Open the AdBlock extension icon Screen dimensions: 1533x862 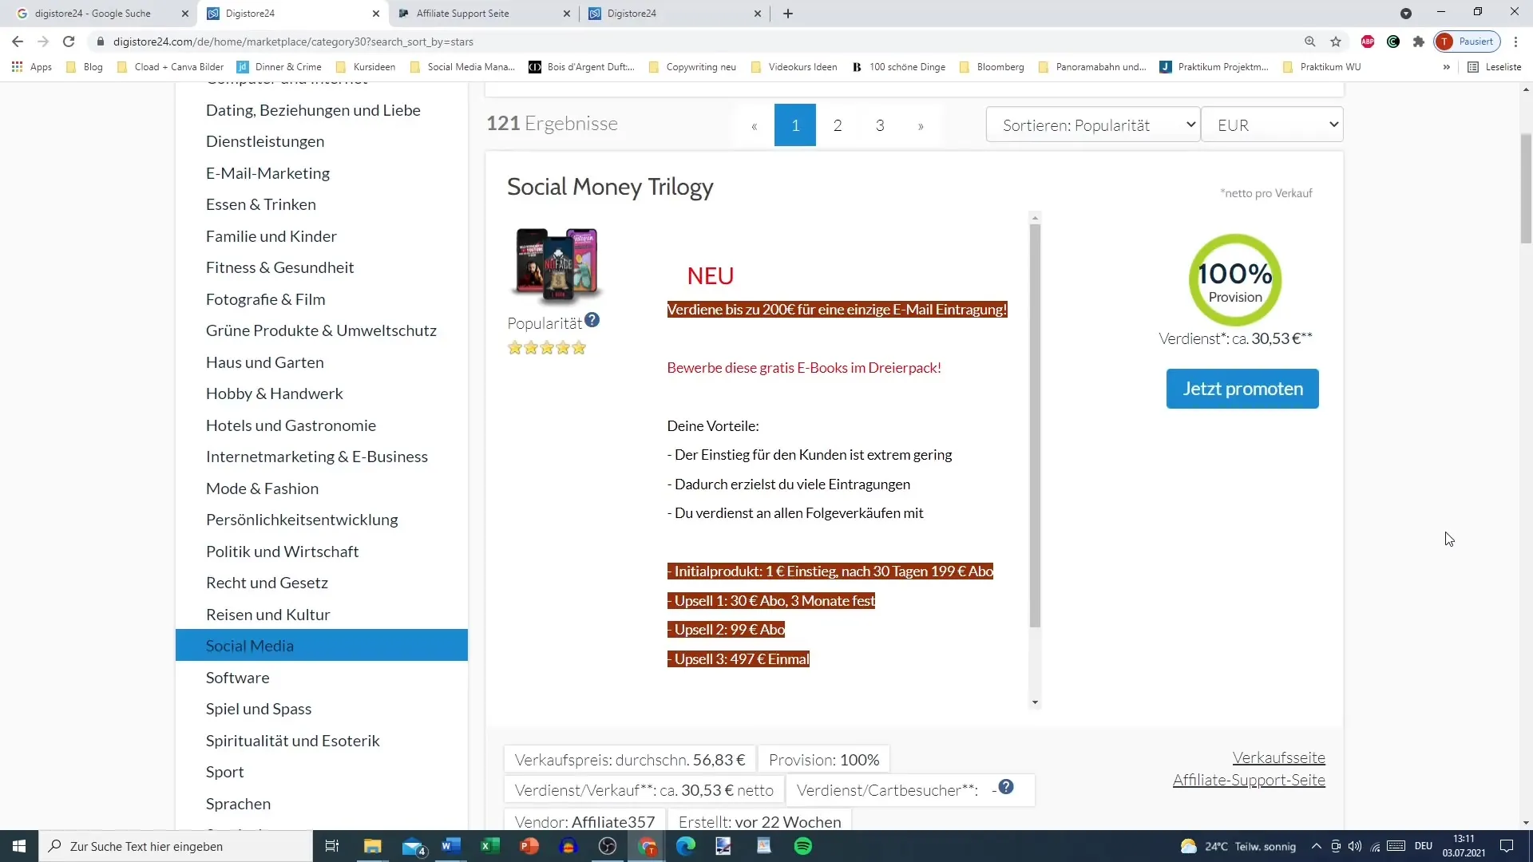point(1368,42)
